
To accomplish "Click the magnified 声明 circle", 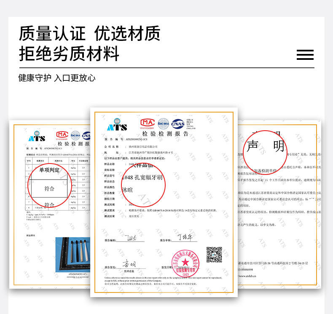I will coord(265,153).
